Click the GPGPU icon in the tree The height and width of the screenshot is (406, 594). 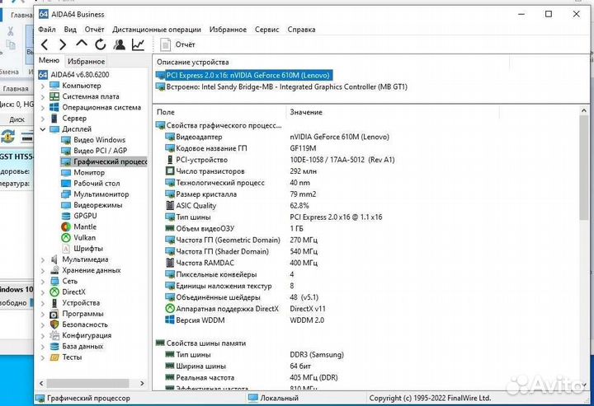click(66, 216)
